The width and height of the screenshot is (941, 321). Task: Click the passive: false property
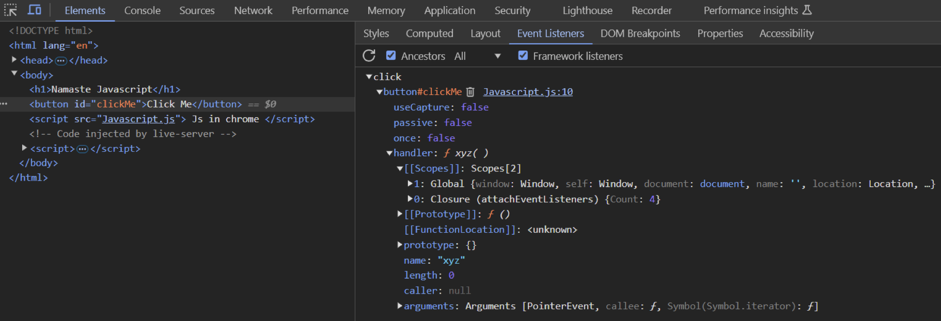click(433, 123)
